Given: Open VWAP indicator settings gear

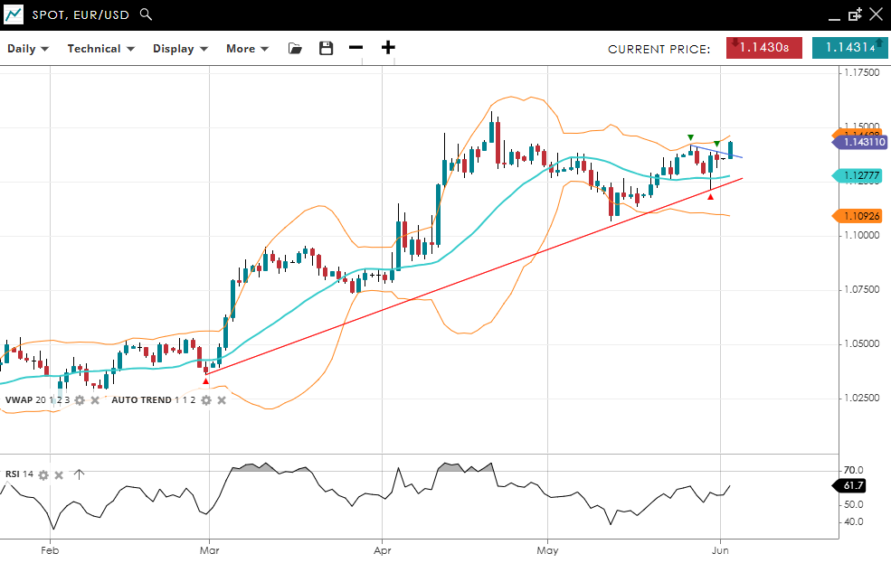Looking at the screenshot, I should point(80,400).
